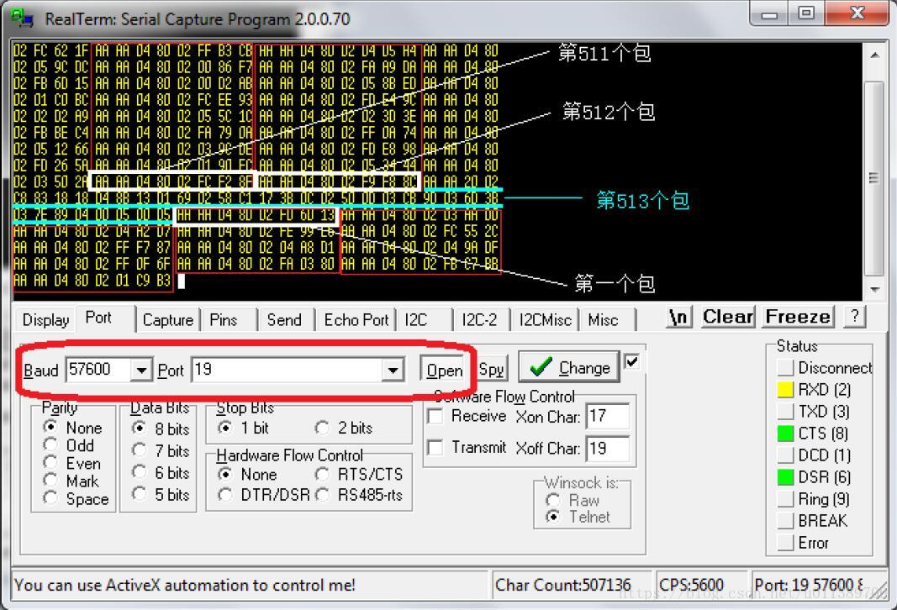Expand the Baud rate dropdown
This screenshot has width=897, height=610.
[x=140, y=370]
